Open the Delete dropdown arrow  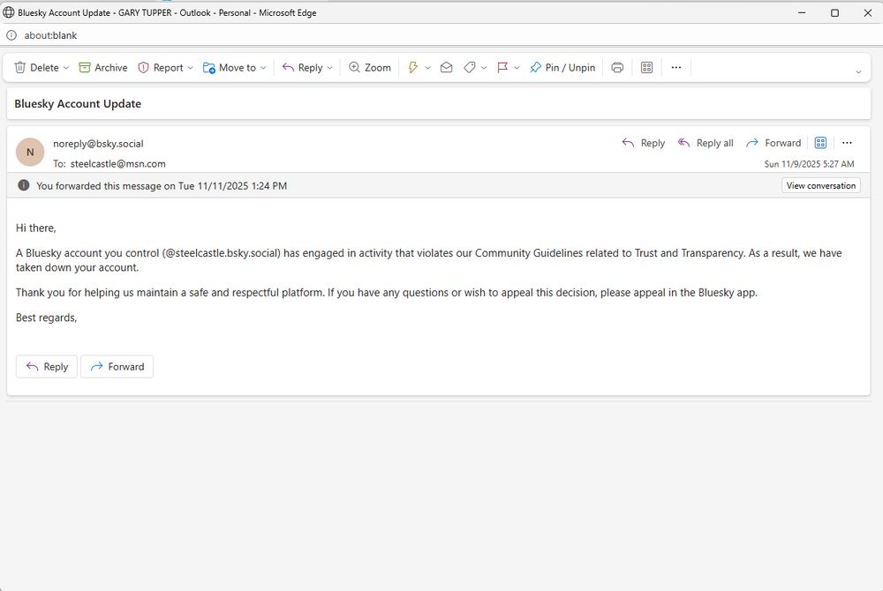[x=66, y=68]
